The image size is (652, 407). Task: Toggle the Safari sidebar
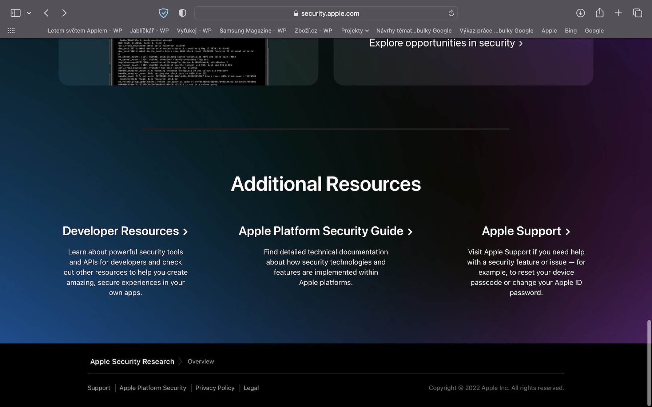point(15,13)
